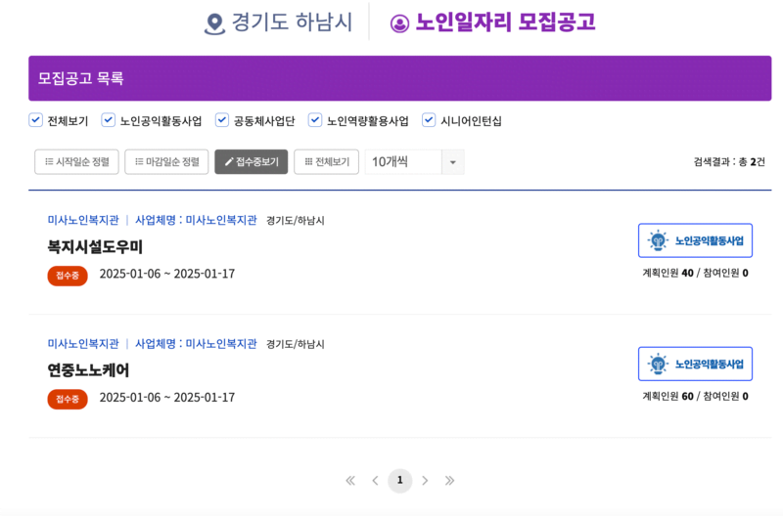The height and width of the screenshot is (516, 783).
Task: Click the 검색결과 : 총 2건 text
Action: coord(729,162)
